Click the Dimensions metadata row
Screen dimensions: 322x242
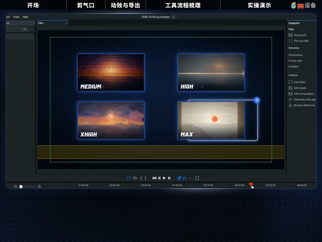pos(295,55)
